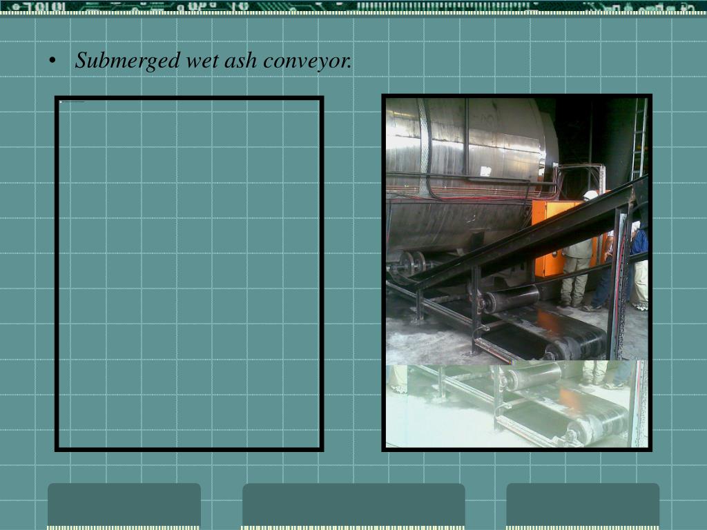The height and width of the screenshot is (530, 707).
Task: Select the empty black-bordered picture placeholder
Action: 189,273
